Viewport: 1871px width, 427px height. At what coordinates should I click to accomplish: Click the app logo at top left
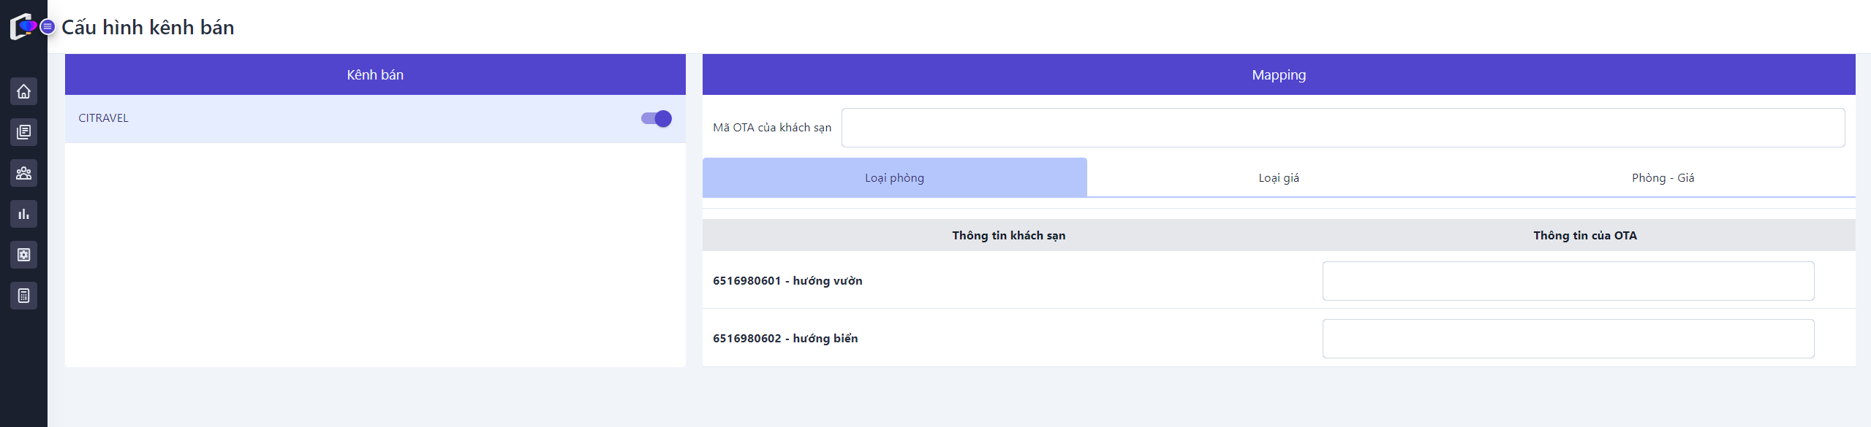point(23,26)
